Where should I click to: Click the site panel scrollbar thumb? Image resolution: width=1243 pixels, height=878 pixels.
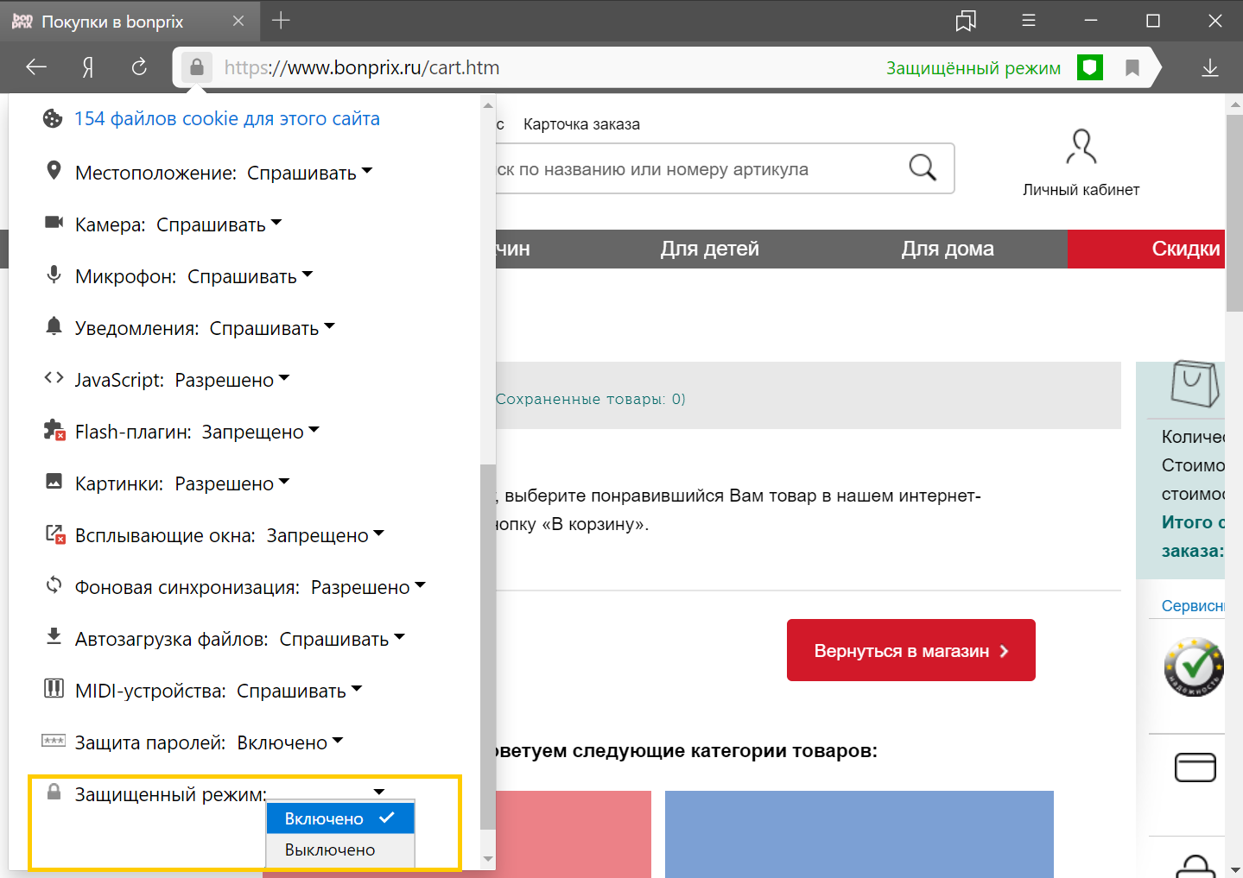tap(488, 647)
